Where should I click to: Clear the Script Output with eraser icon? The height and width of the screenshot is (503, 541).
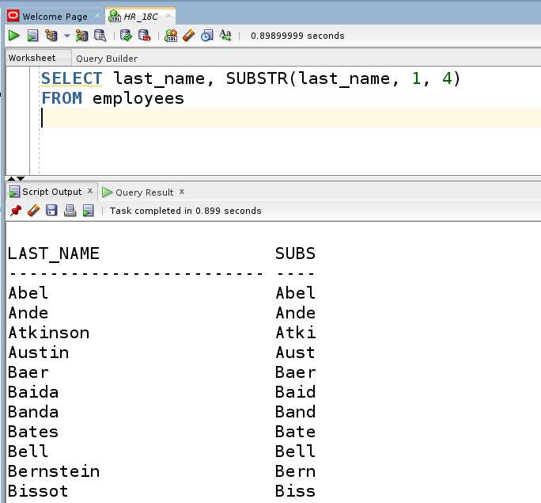33,211
